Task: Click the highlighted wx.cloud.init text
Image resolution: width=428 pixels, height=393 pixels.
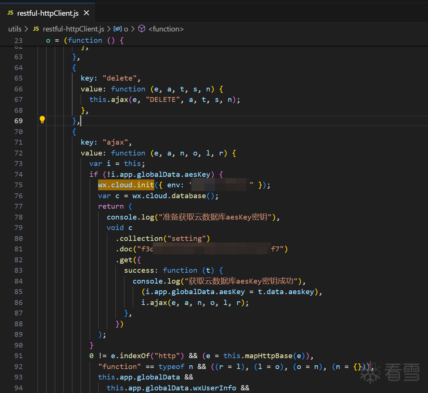Action: 126,185
